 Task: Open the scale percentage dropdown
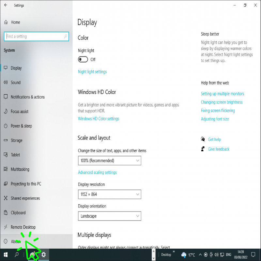(x=109, y=161)
